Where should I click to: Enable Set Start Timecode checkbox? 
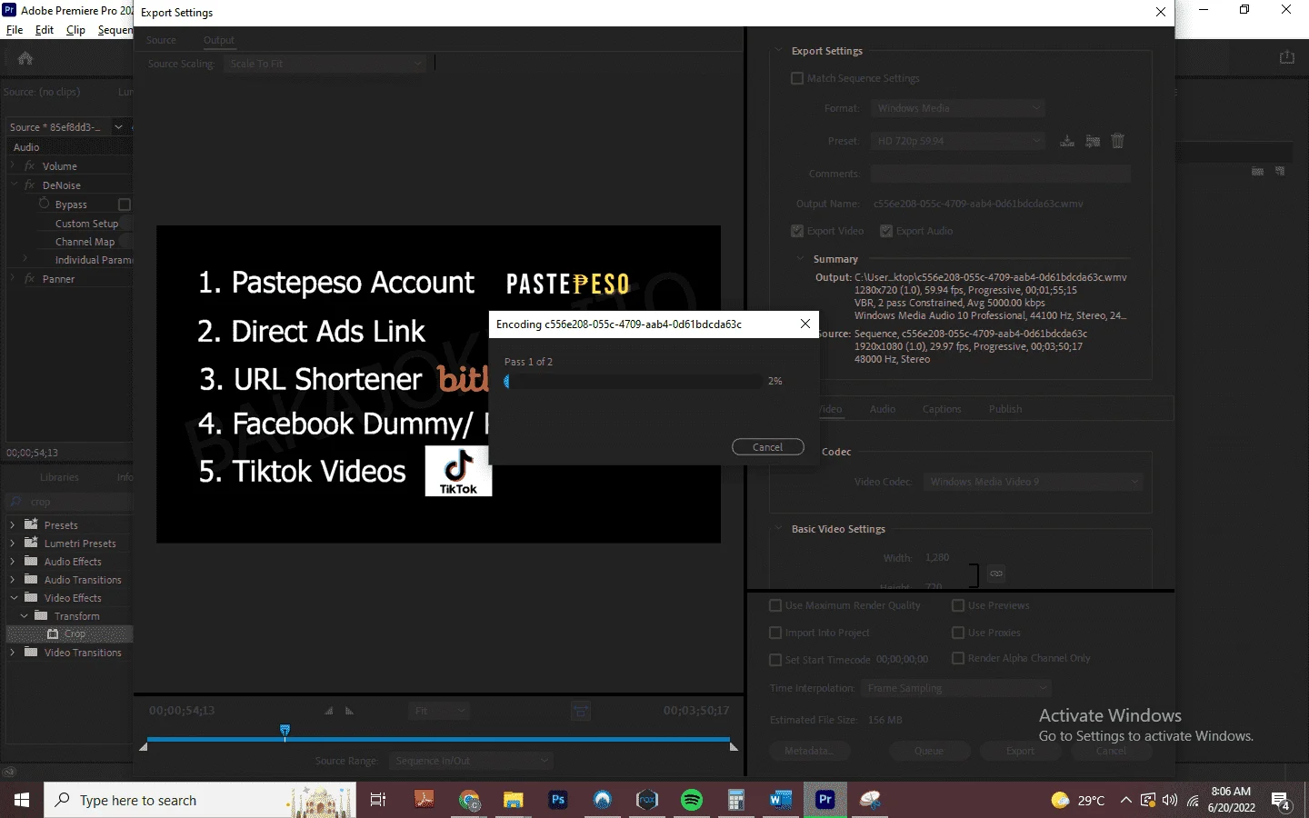point(775,660)
